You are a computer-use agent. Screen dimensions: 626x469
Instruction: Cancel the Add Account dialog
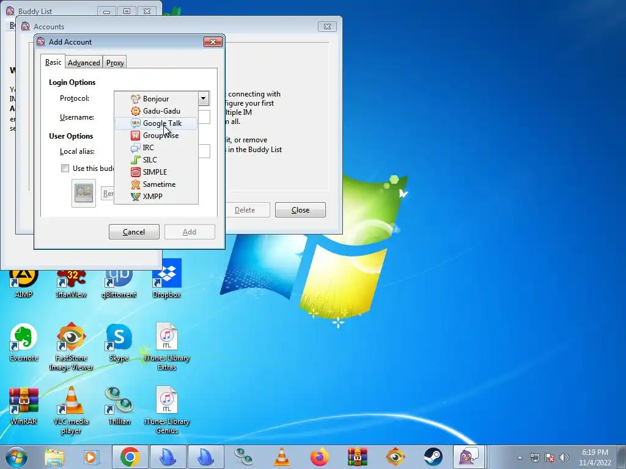pyautogui.click(x=134, y=231)
